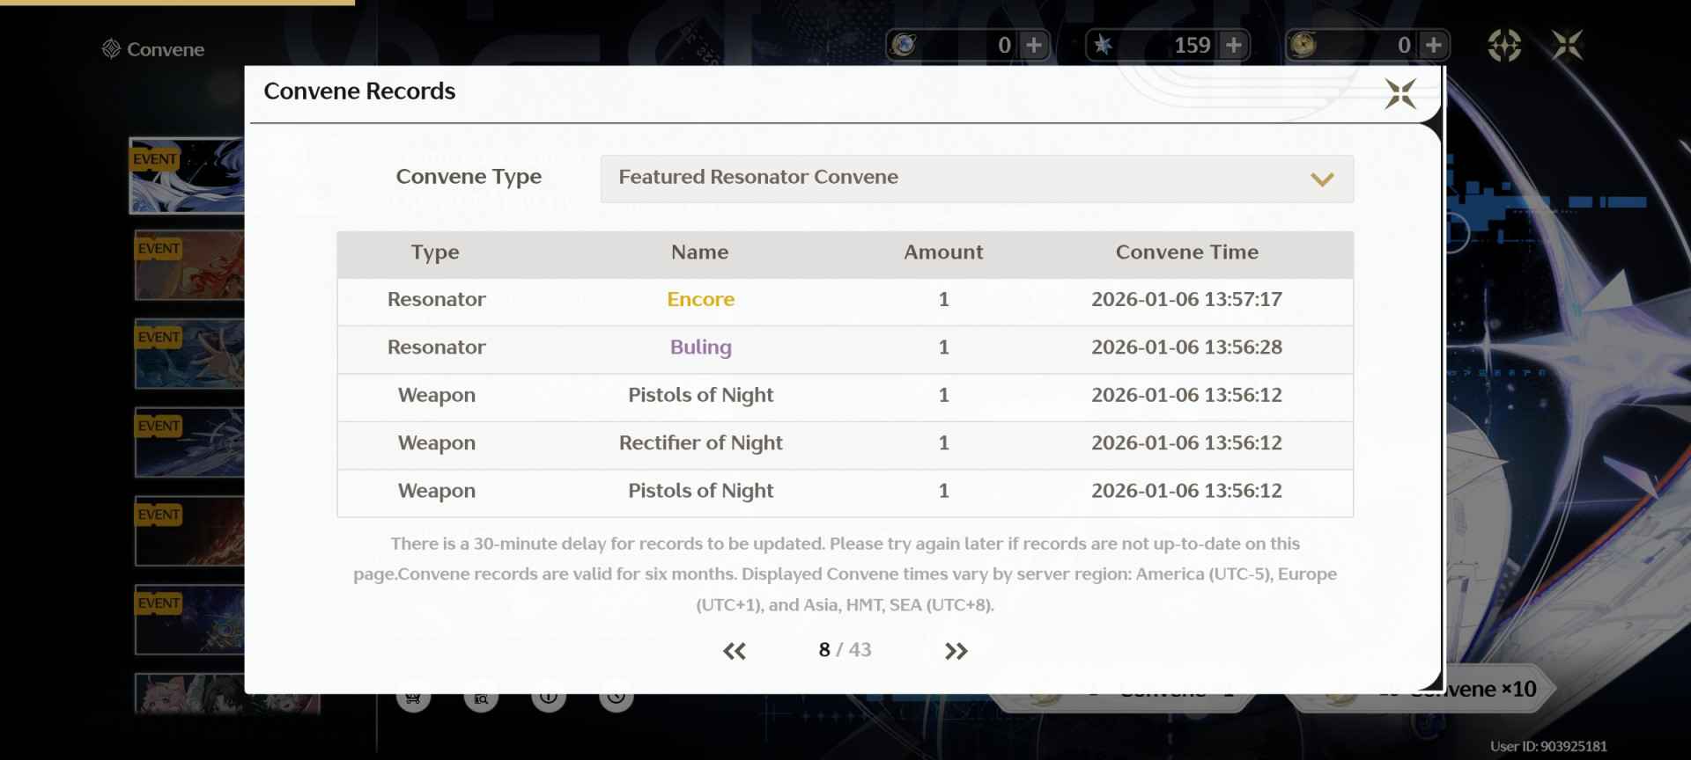
Task: Click the Buling resonator name
Action: (700, 347)
